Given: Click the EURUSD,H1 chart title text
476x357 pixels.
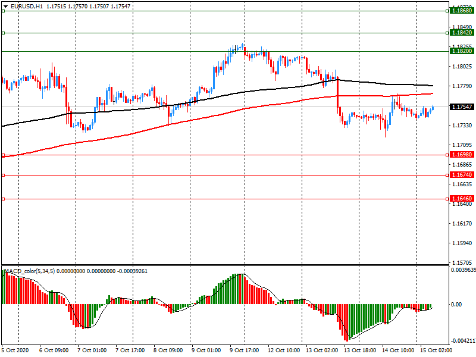Looking at the screenshot, I should 27,7.
